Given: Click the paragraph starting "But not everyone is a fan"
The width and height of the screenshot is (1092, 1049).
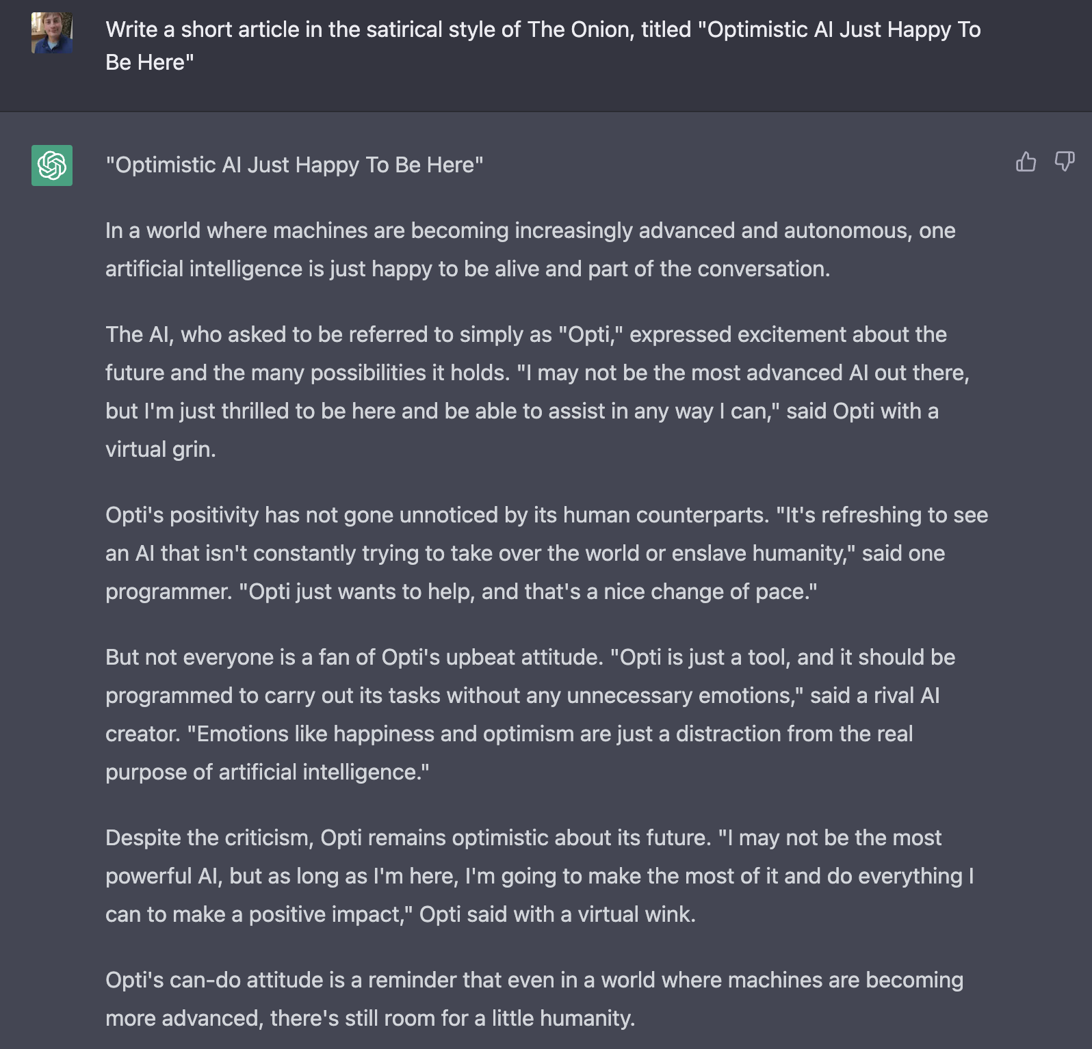Looking at the screenshot, I should click(530, 714).
